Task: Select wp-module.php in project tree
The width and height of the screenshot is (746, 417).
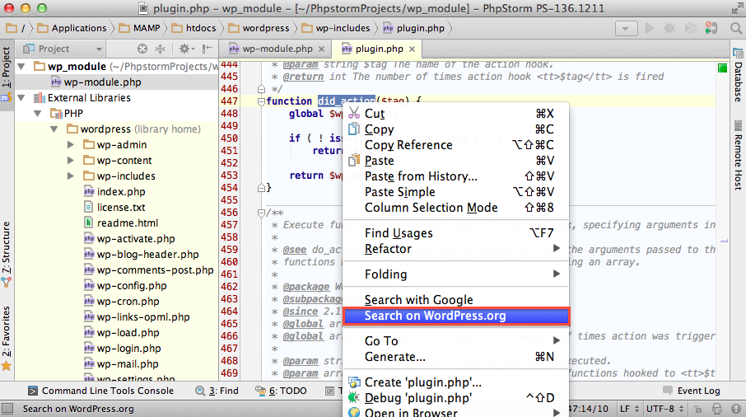Action: [x=102, y=82]
